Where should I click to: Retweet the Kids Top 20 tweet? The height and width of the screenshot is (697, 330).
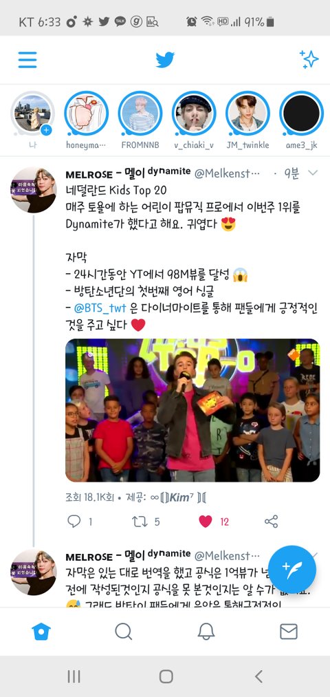(140, 521)
